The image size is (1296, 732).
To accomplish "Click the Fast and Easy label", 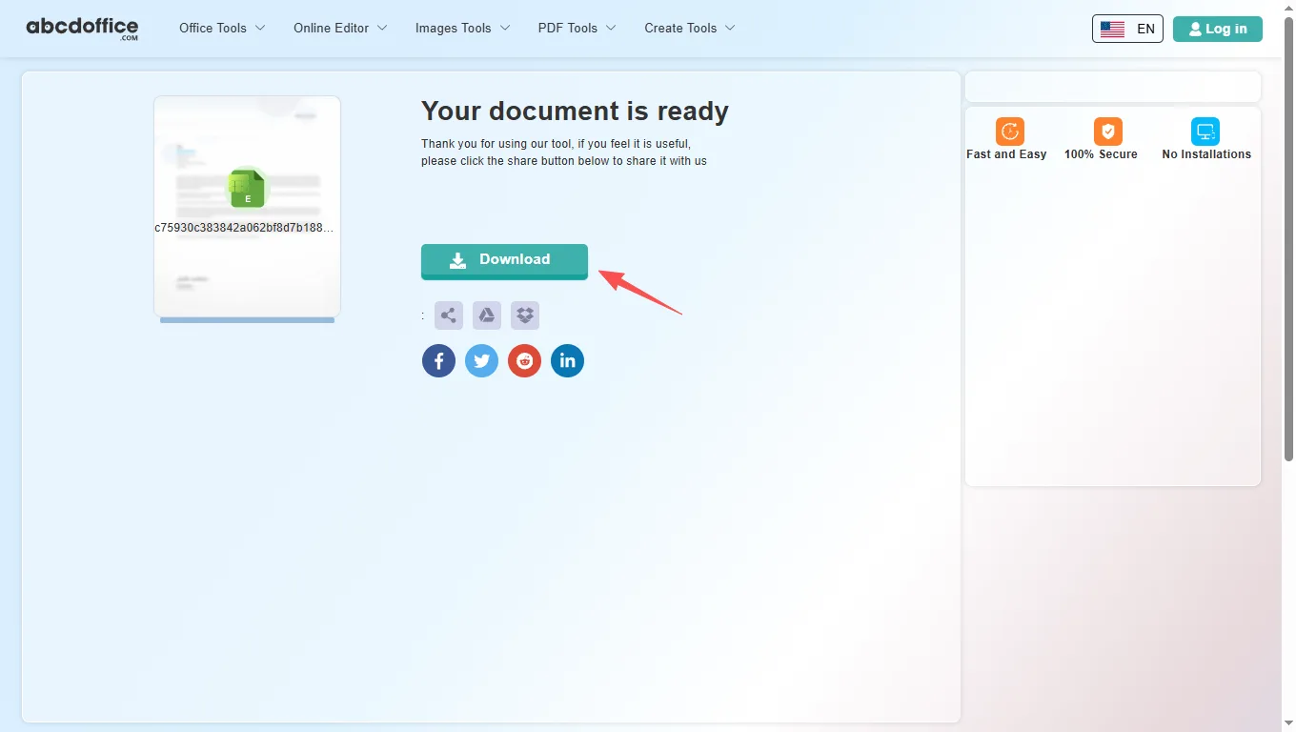I will tap(1006, 154).
